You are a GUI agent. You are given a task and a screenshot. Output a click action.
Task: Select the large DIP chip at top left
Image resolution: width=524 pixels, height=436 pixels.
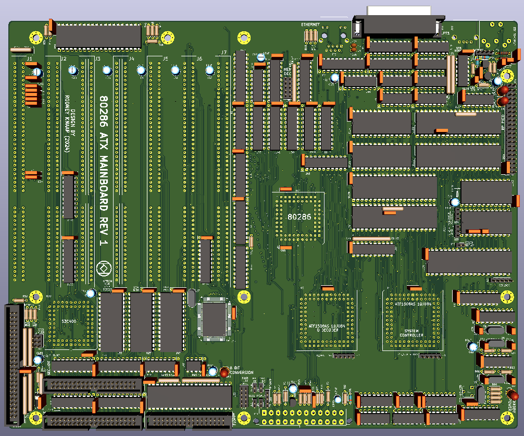click(98, 36)
